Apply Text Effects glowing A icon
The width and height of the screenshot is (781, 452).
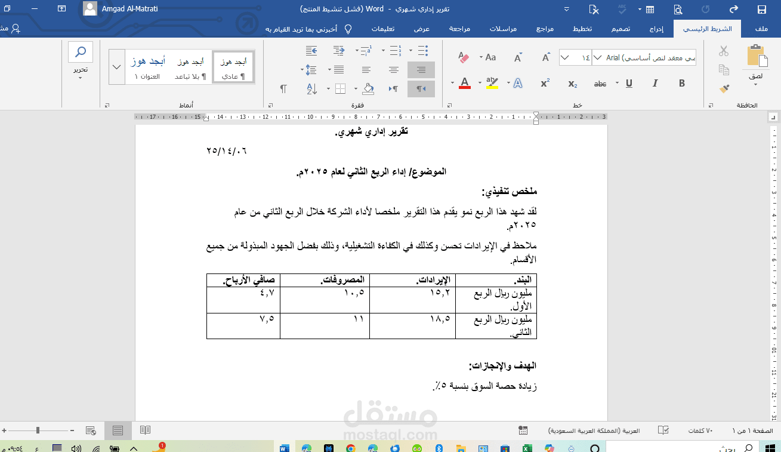(x=518, y=84)
